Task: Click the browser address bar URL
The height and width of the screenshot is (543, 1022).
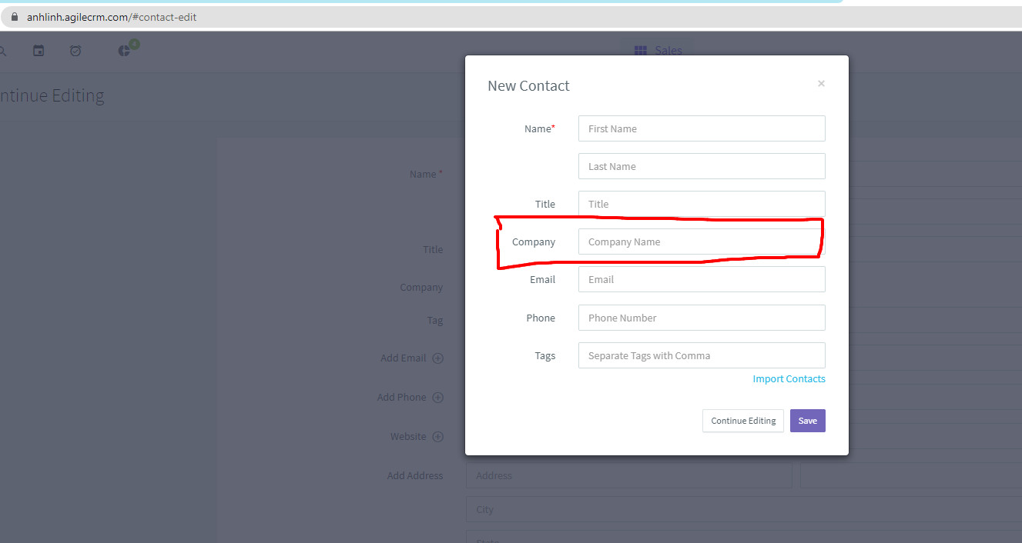Action: point(112,17)
